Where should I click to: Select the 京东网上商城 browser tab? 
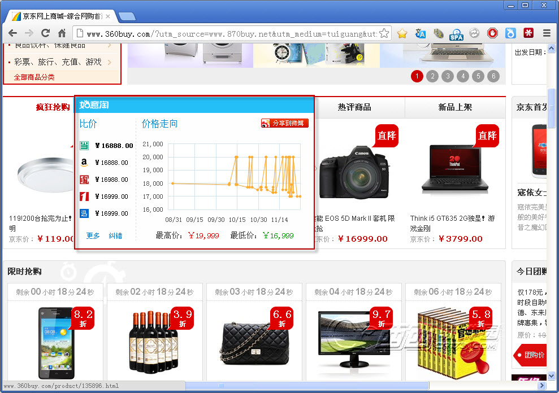[x=60, y=16]
